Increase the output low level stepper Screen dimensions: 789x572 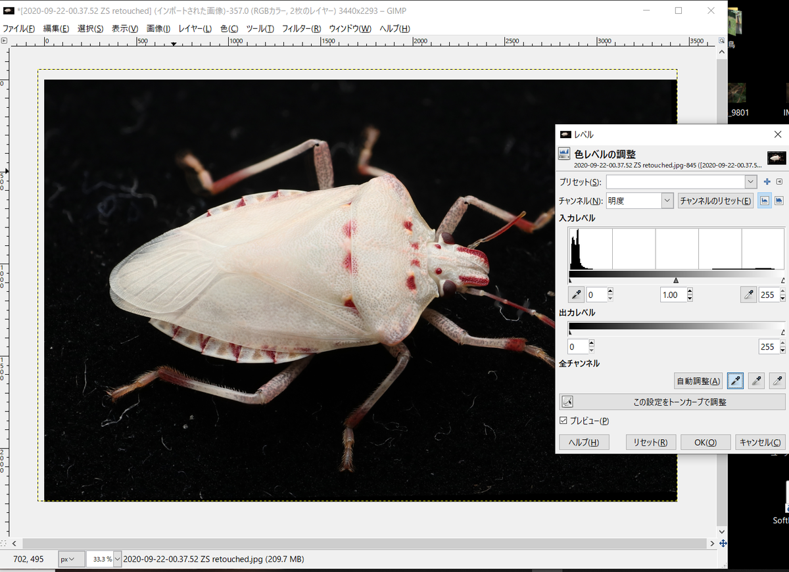(591, 343)
